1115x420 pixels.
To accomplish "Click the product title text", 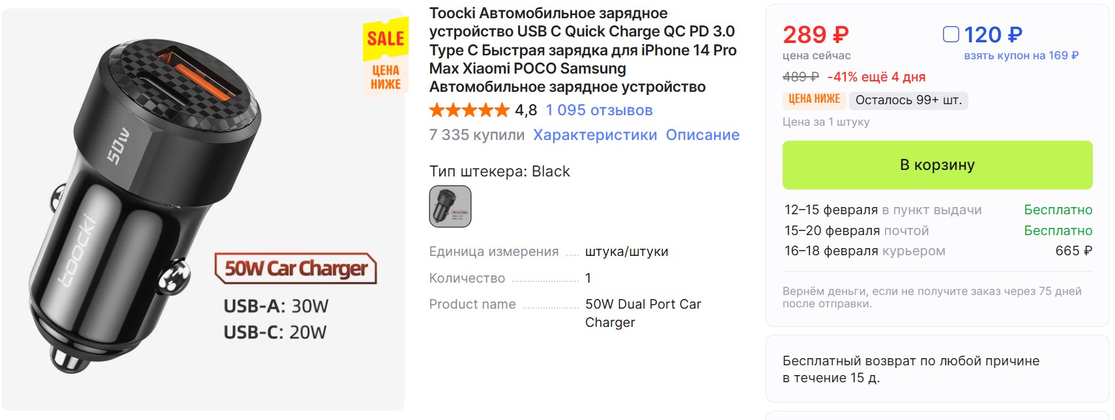I will tap(582, 50).
